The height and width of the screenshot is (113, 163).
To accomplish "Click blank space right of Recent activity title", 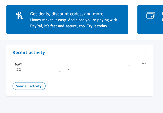I will 92,52.
